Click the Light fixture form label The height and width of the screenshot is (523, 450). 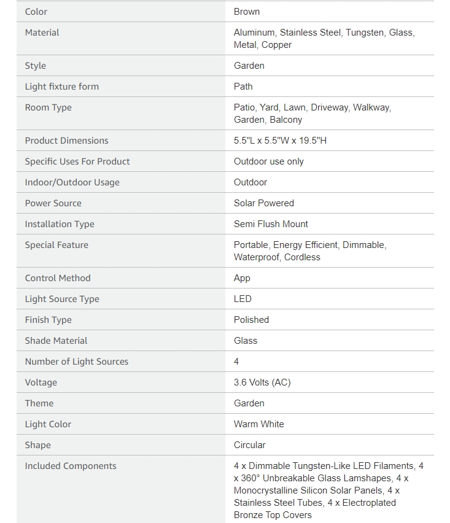click(62, 87)
